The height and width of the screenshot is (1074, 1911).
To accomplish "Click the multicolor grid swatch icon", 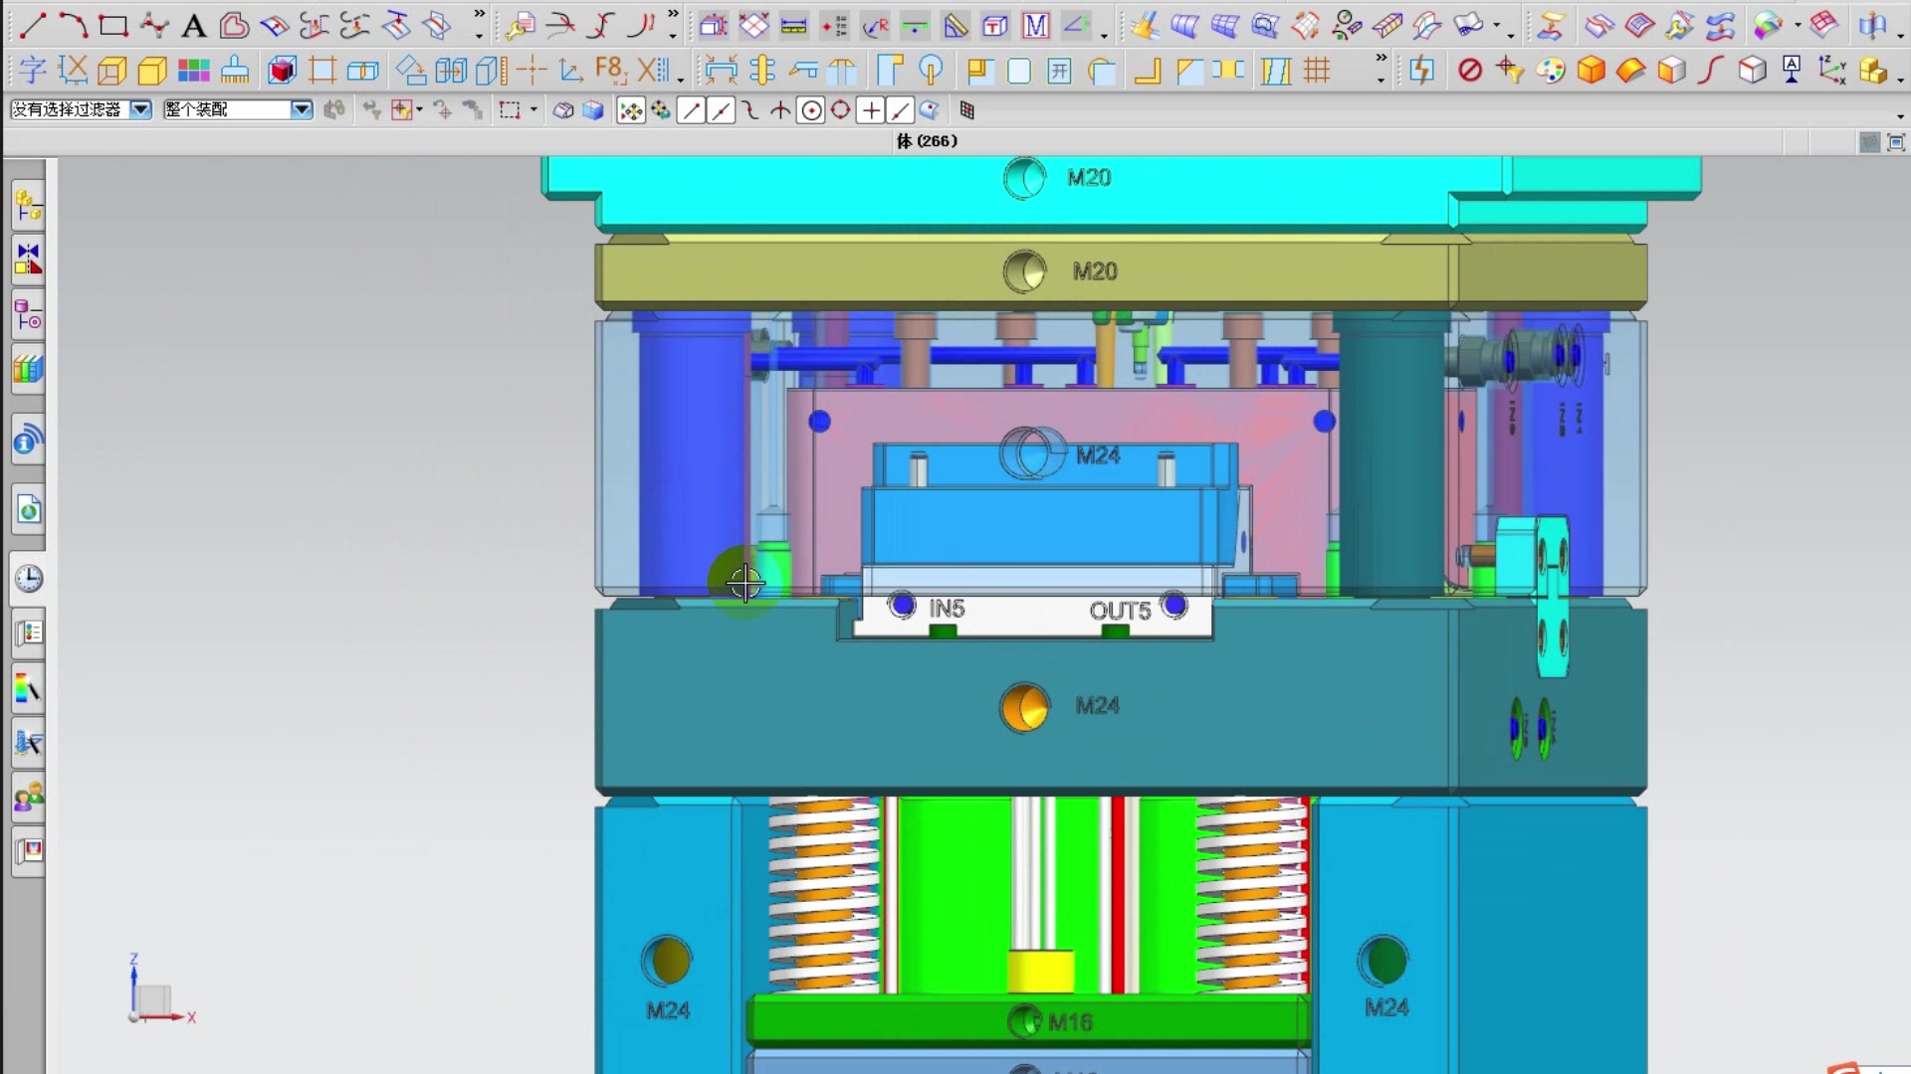I will 193,71.
